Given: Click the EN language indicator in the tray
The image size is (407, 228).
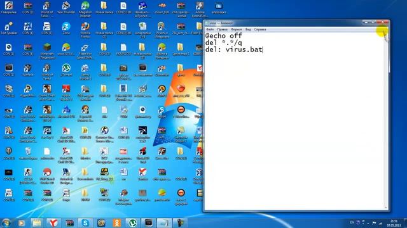Looking at the screenshot, I should coord(352,222).
